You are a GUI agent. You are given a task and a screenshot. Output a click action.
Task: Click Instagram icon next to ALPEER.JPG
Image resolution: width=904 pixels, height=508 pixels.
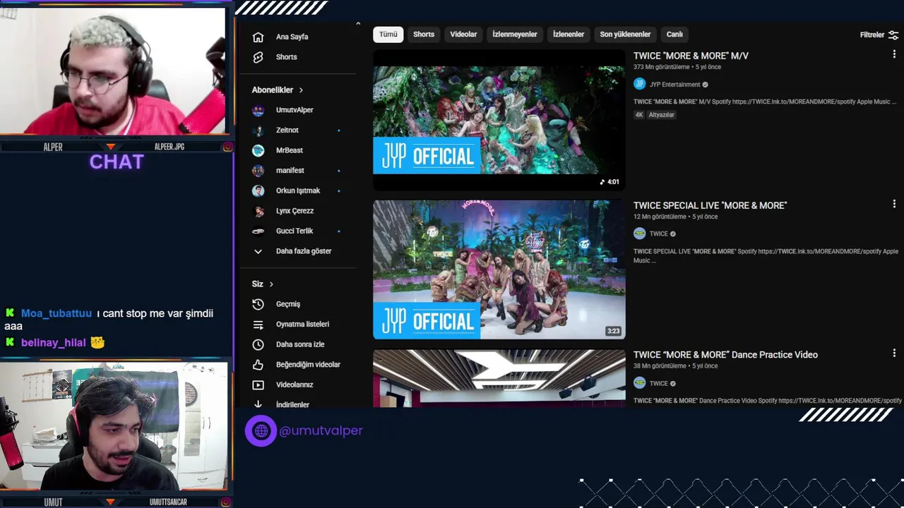pyautogui.click(x=227, y=147)
